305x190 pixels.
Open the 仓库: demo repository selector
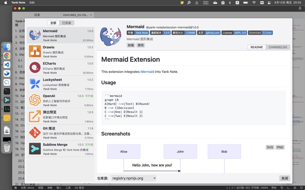click(x=27, y=188)
